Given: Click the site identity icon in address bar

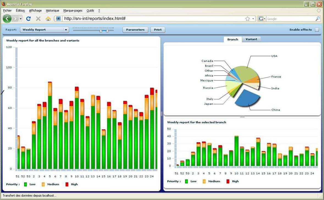Looking at the screenshot, I should [58, 19].
